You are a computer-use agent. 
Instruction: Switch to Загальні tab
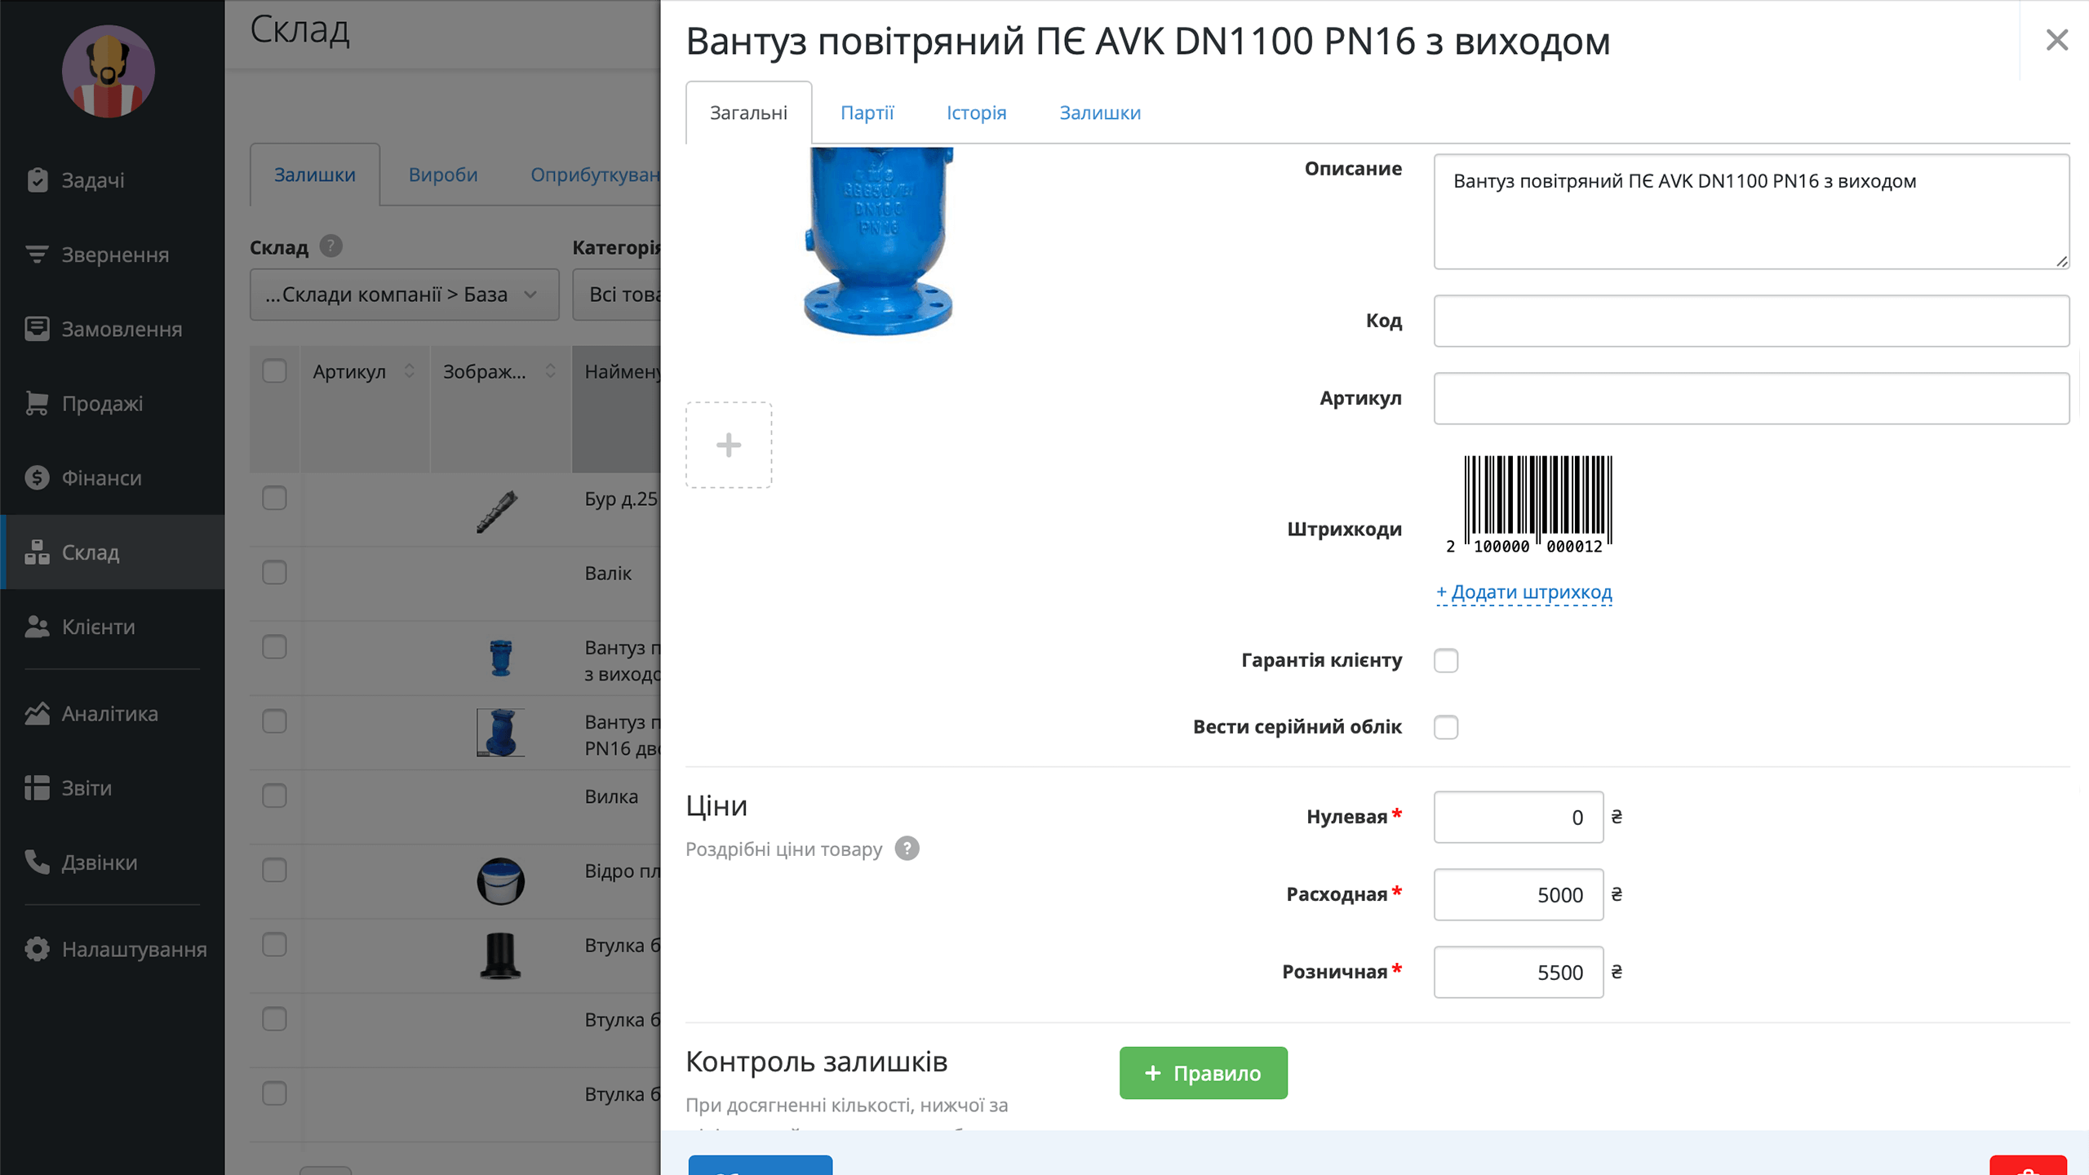pyautogui.click(x=748, y=113)
